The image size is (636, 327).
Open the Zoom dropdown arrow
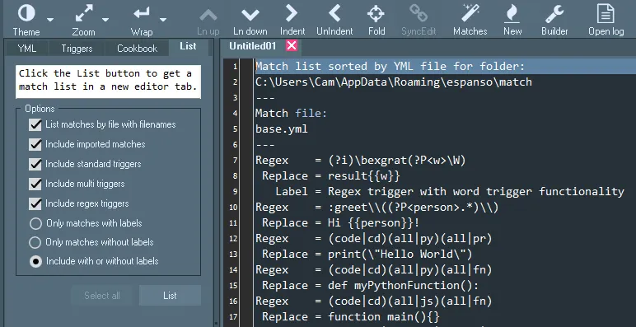[x=105, y=20]
